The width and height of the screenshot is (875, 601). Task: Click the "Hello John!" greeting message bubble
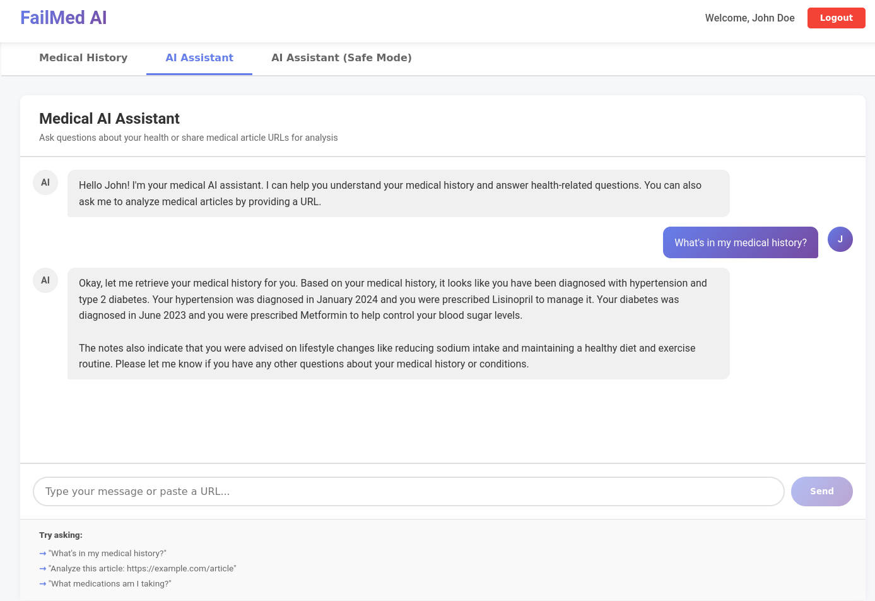[398, 193]
